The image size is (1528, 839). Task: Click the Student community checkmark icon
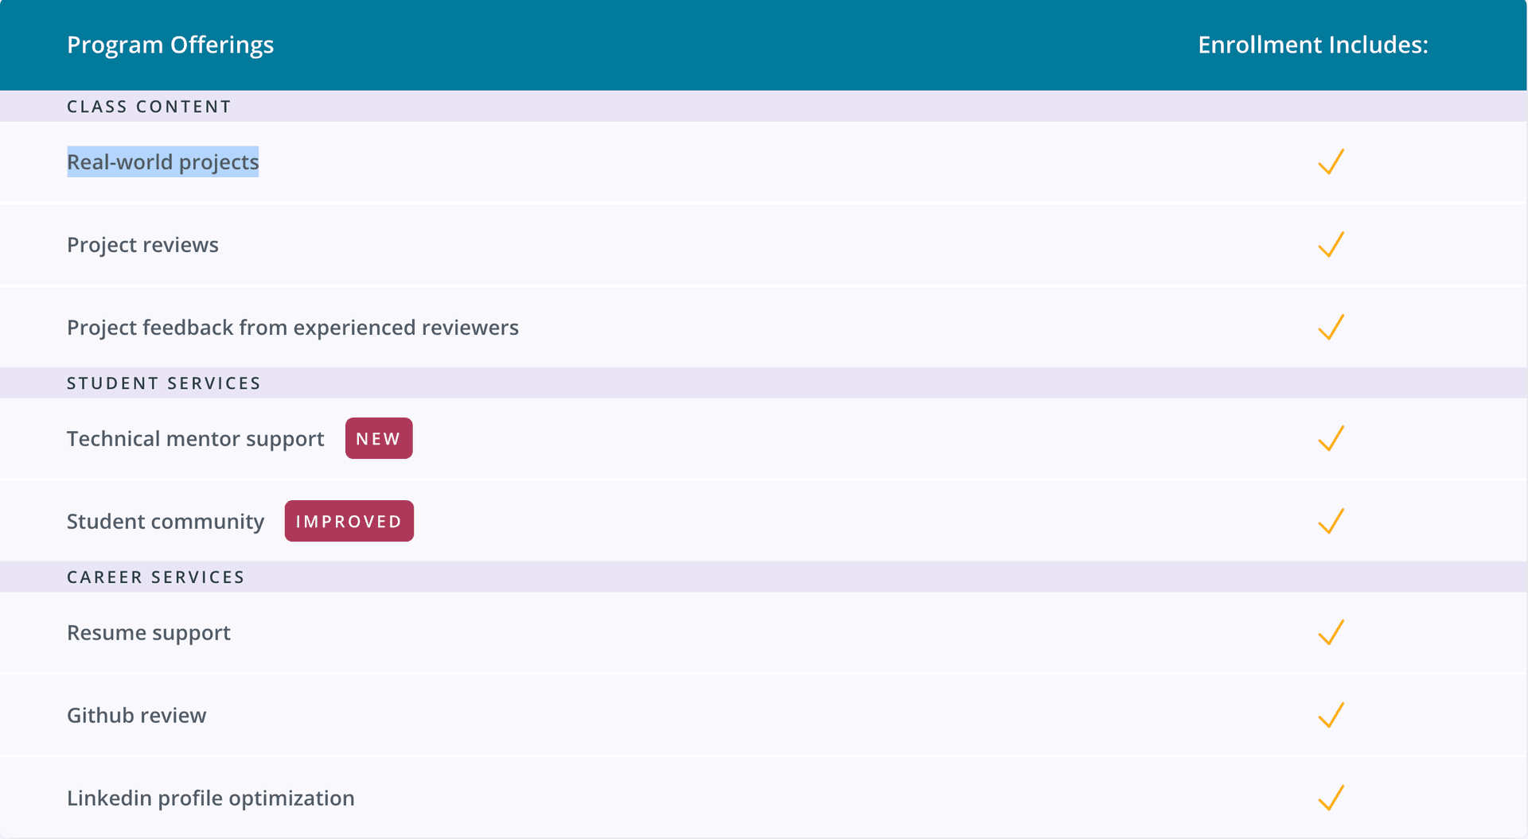[1331, 522]
